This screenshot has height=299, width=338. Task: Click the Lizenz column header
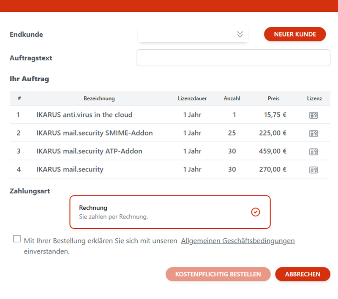[x=314, y=99]
